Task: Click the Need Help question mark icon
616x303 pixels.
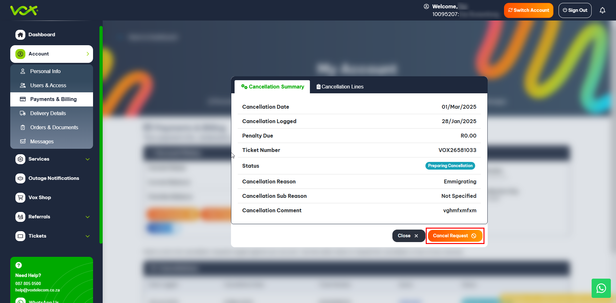Action: [19, 265]
